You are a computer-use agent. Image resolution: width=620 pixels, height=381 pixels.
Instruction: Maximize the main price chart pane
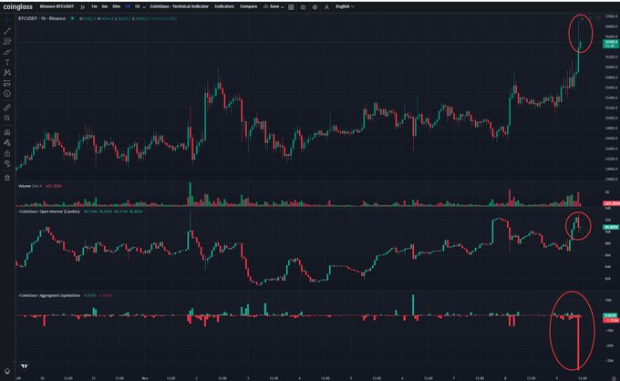tap(598, 18)
